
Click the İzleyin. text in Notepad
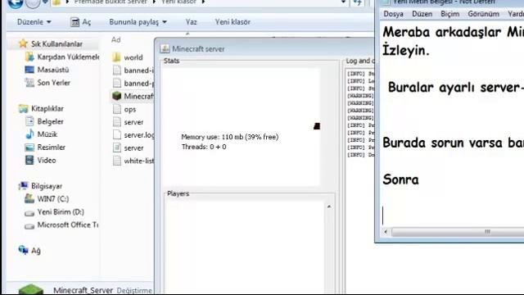[406, 51]
